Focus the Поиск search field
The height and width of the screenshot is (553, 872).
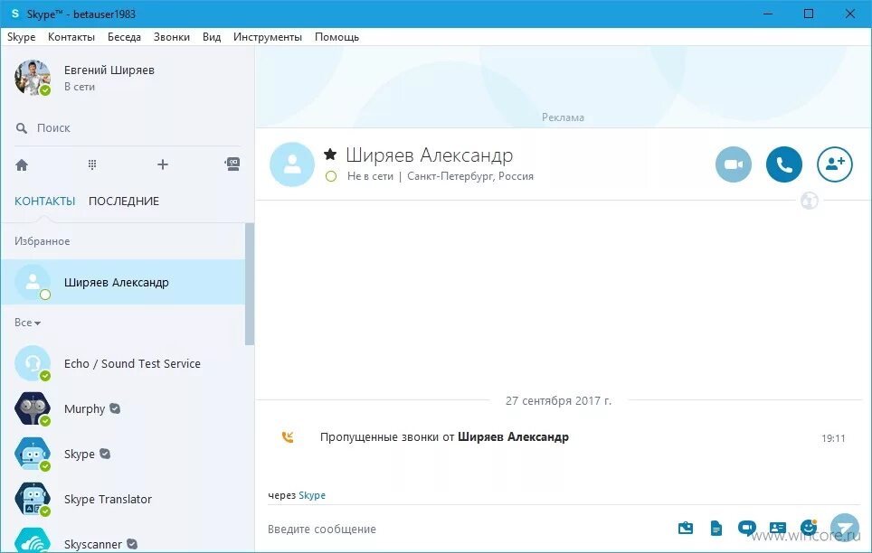pos(128,127)
